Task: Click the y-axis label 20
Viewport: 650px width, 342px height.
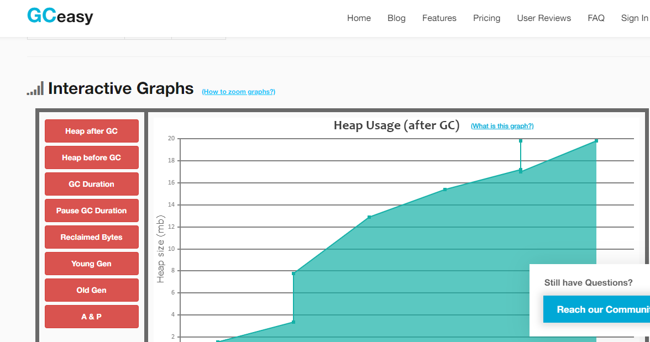Action: pos(171,139)
